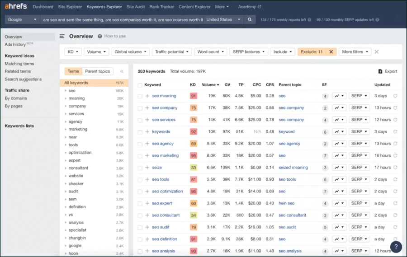Viewport: 407px width, 257px height.
Task: Check the seo agency row checkbox
Action: pyautogui.click(x=140, y=144)
